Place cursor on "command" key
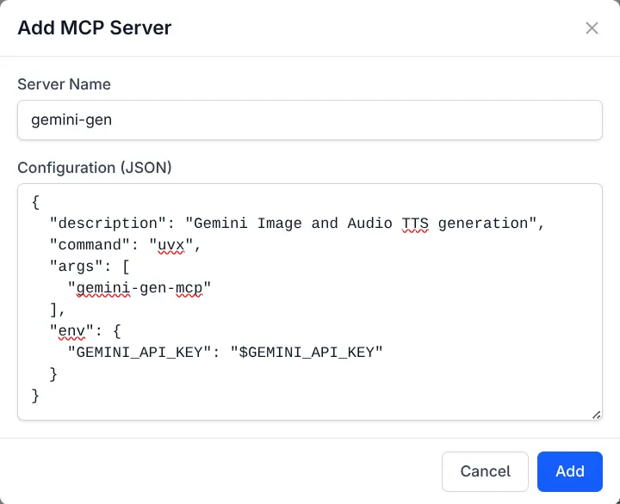The image size is (620, 504). tap(90, 245)
